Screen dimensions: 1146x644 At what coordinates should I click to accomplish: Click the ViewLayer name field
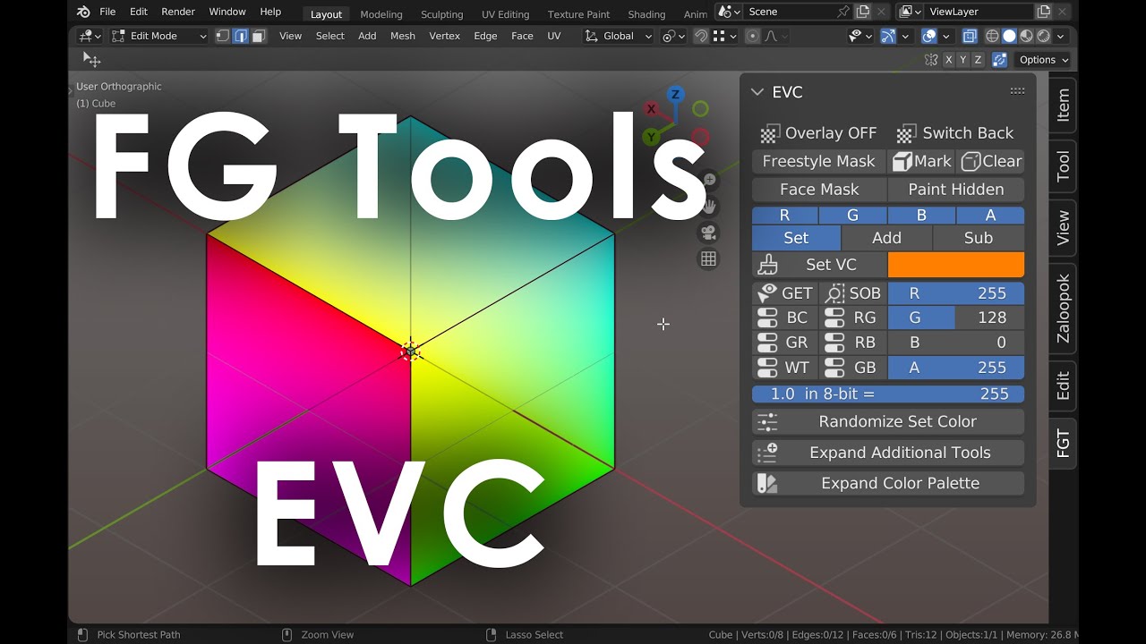979,12
